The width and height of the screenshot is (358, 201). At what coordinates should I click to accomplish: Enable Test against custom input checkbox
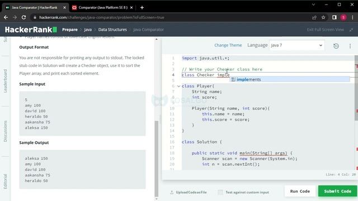(x=220, y=192)
